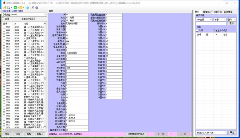Click 保存对此页的修改 button
Screen dimensions: 240x138
click(136, 134)
